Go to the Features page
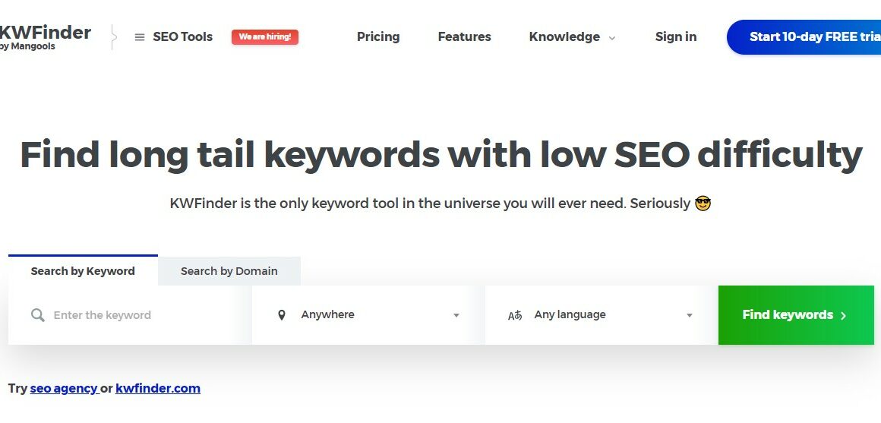Image resolution: width=881 pixels, height=423 pixels. pyautogui.click(x=464, y=37)
